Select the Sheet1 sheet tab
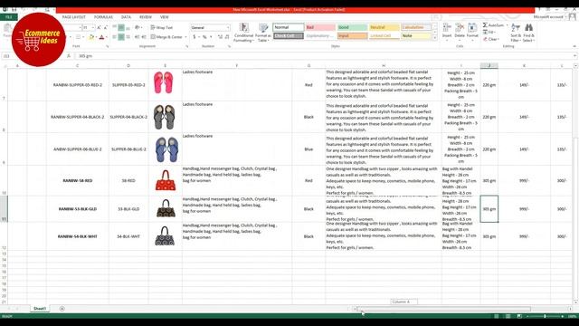 click(x=40, y=309)
